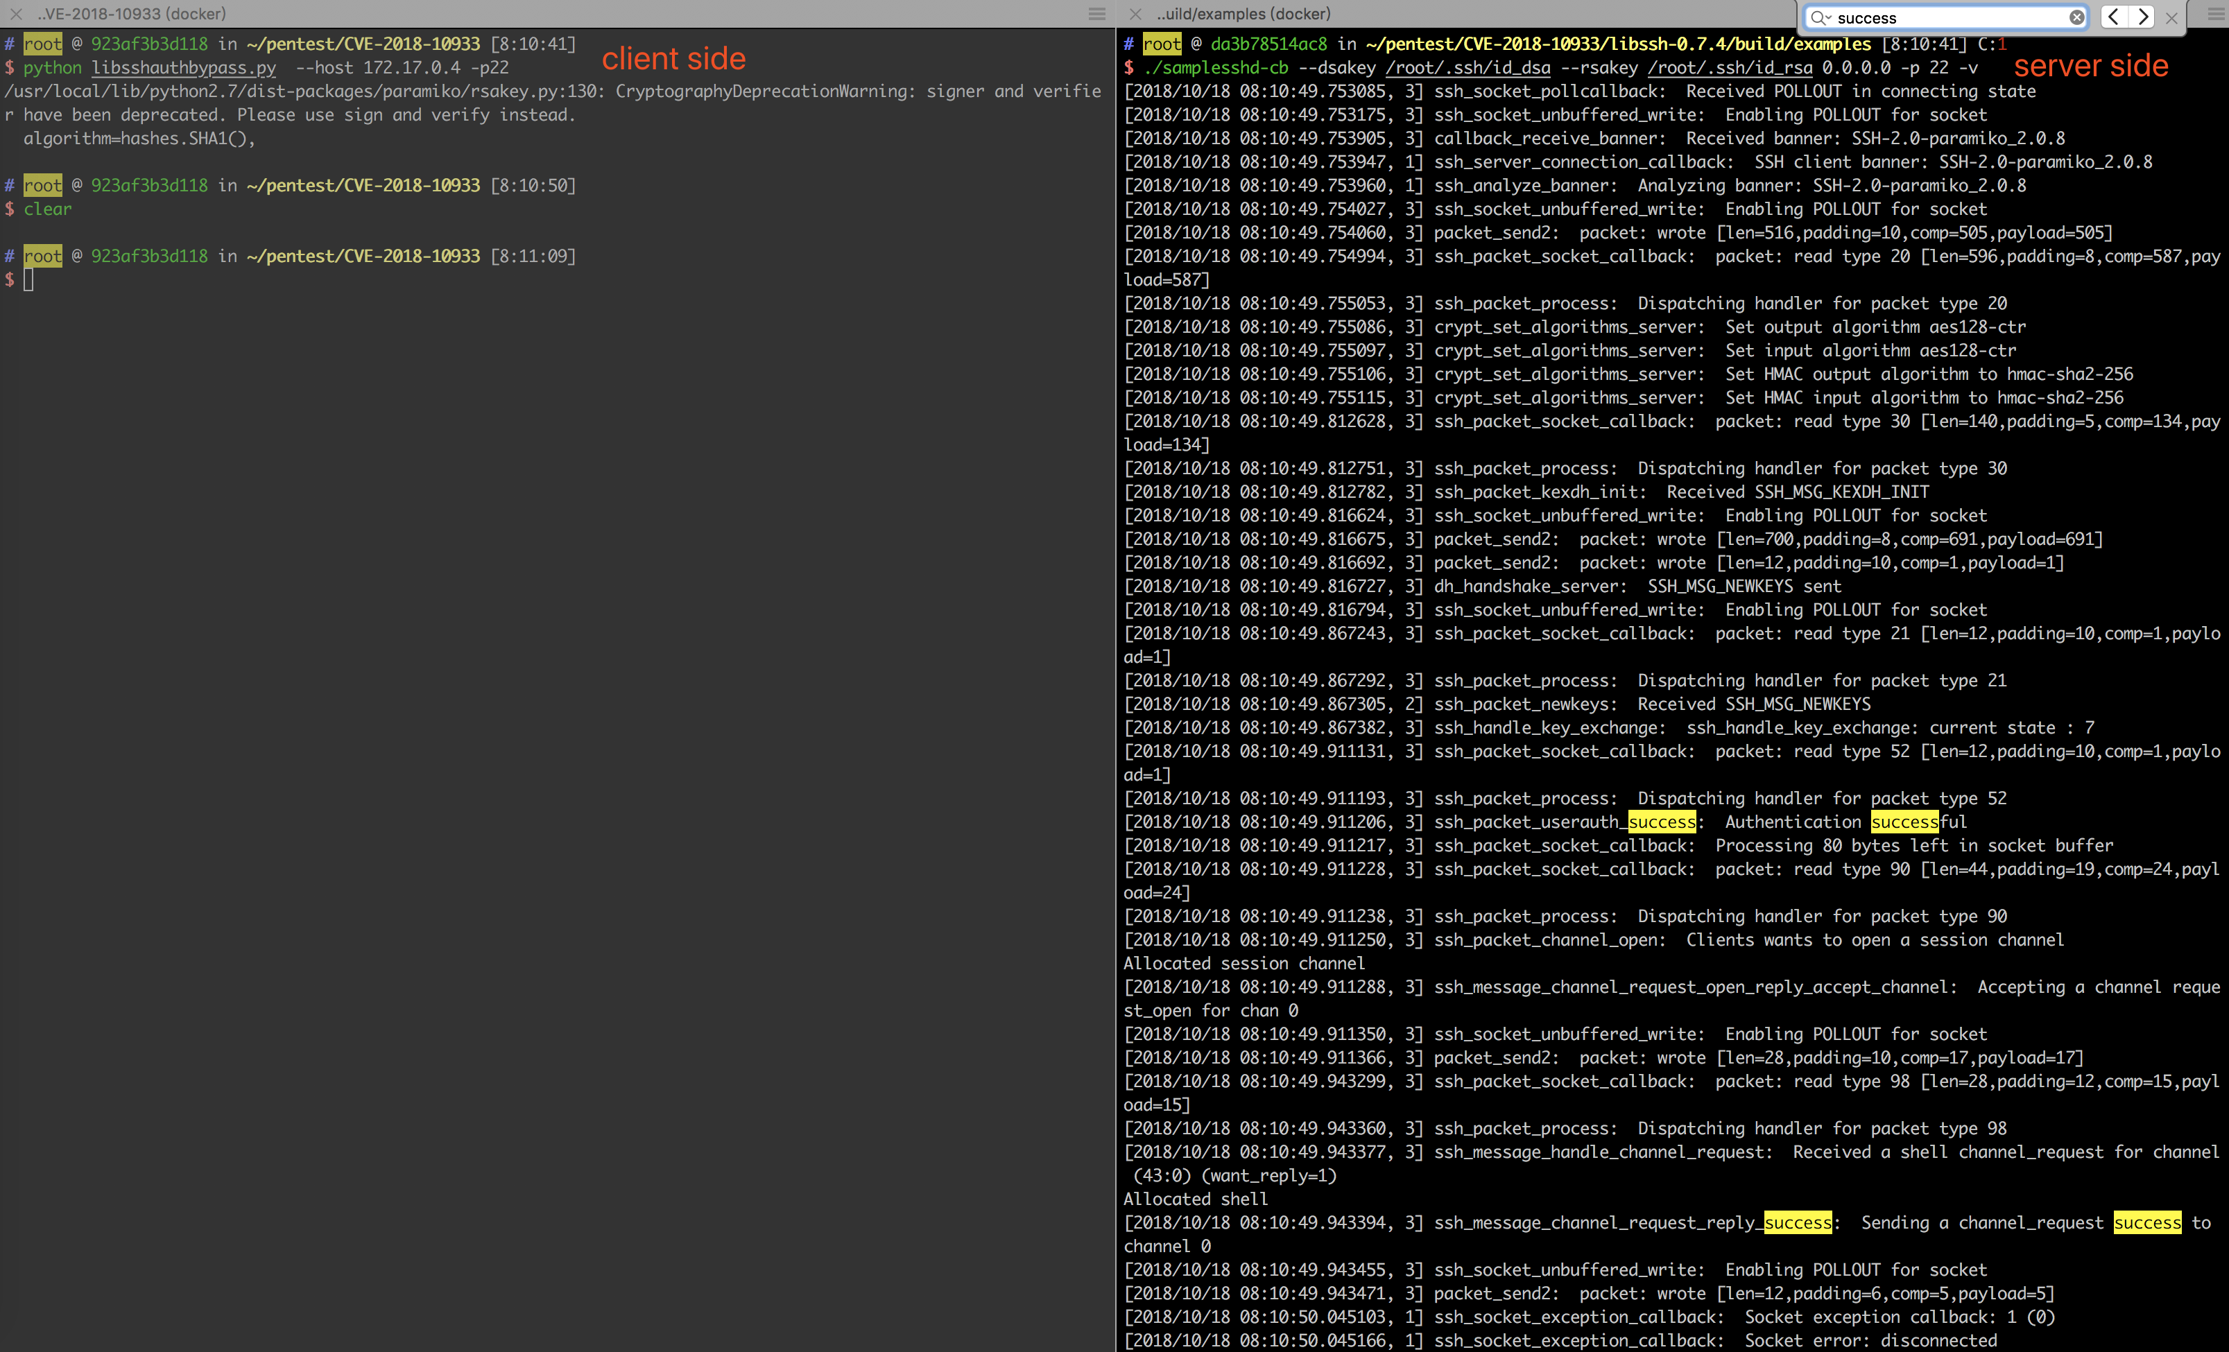The height and width of the screenshot is (1352, 2229).
Task: Click the "Socket error: disconnected" text
Action: point(1870,1340)
